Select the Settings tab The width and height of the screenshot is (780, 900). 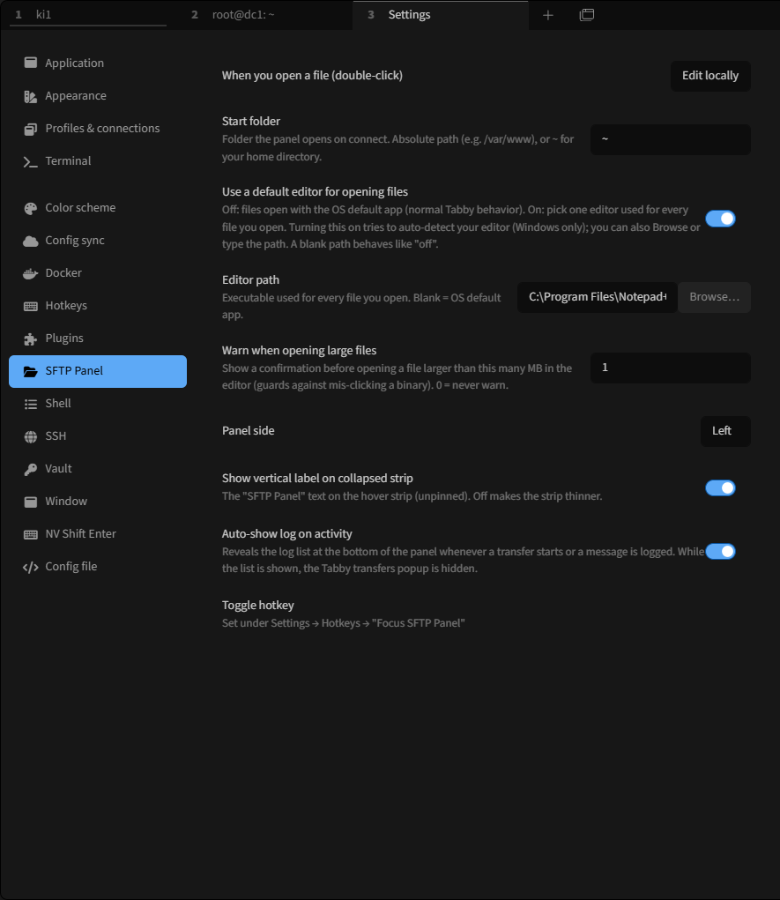(440, 15)
